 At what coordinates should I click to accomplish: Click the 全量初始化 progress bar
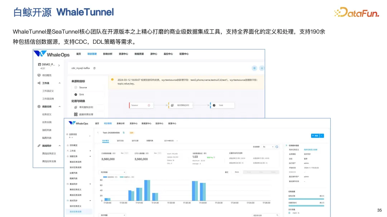pyautogui.click(x=306, y=206)
